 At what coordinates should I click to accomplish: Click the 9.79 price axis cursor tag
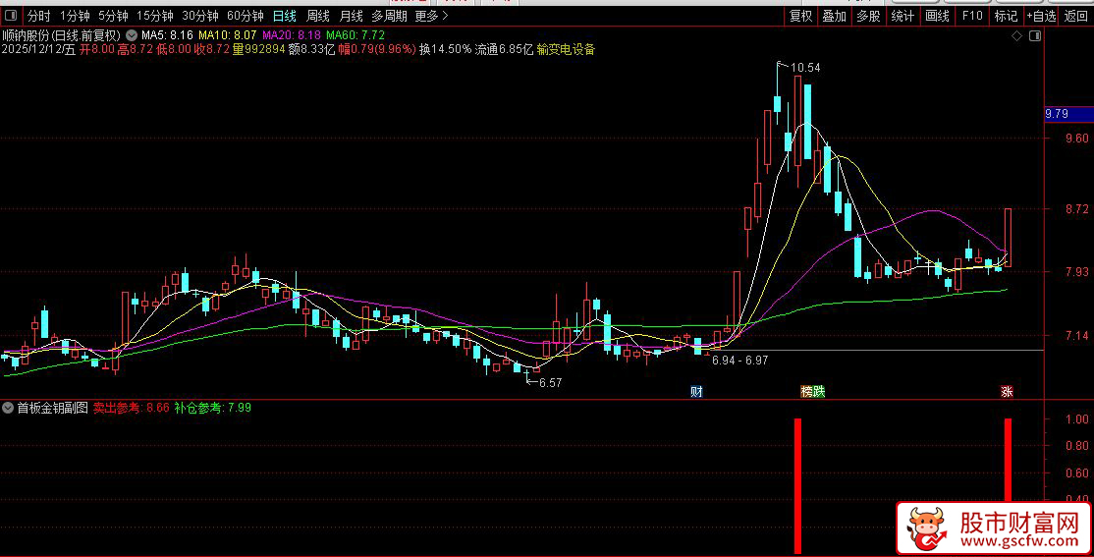(x=1068, y=114)
